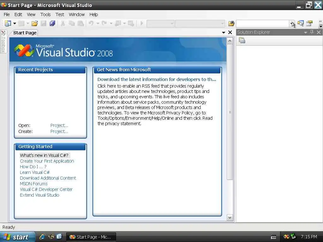323x242 pixels.
Task: Open the MSDN Forums link
Action: 33,184
